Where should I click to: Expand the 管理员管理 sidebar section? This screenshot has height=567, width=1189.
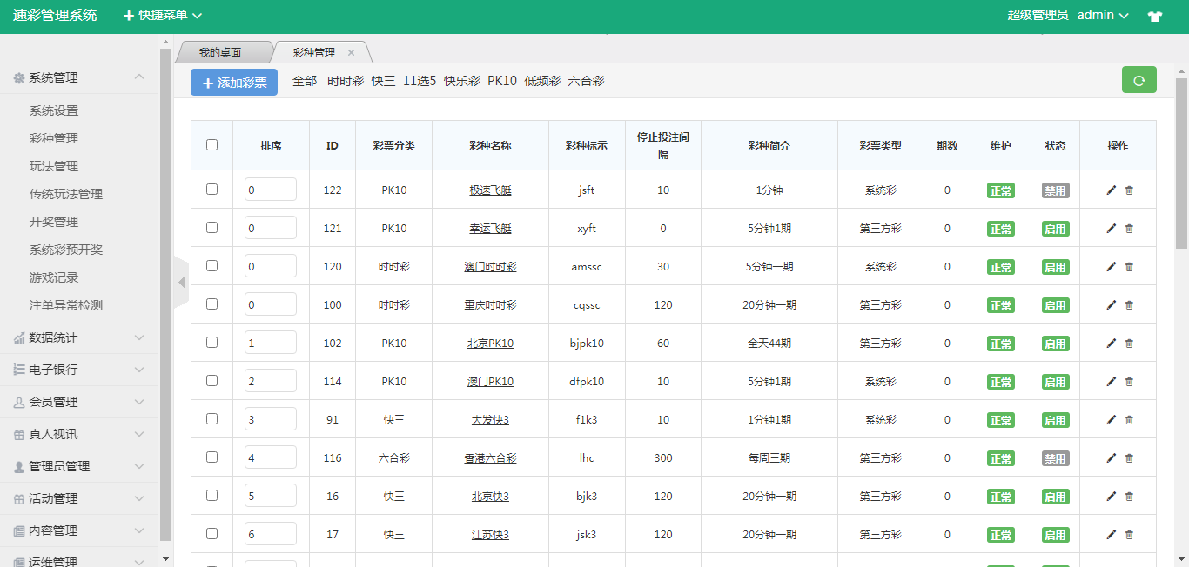coord(79,466)
